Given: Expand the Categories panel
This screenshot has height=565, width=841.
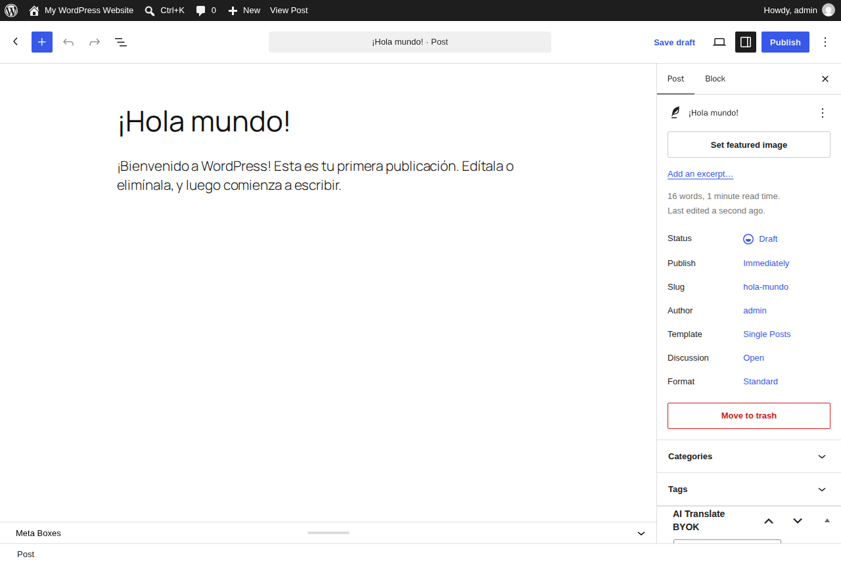Looking at the screenshot, I should (749, 457).
